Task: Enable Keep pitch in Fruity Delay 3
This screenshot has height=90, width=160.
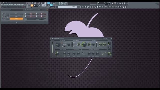Action: click(64, 44)
